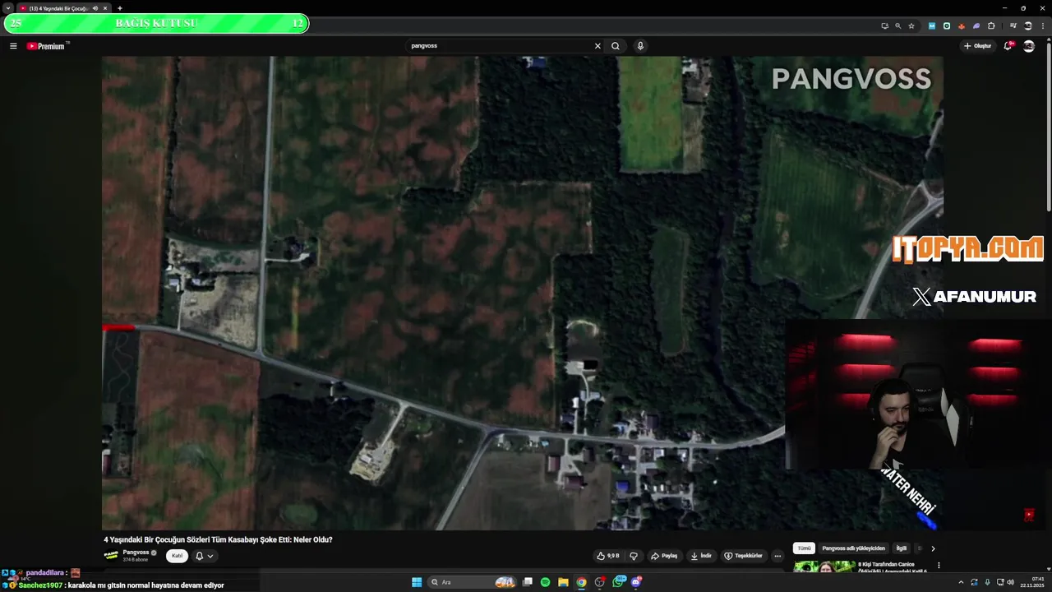Show next filter chips arrow
1052x592 pixels.
[933, 548]
